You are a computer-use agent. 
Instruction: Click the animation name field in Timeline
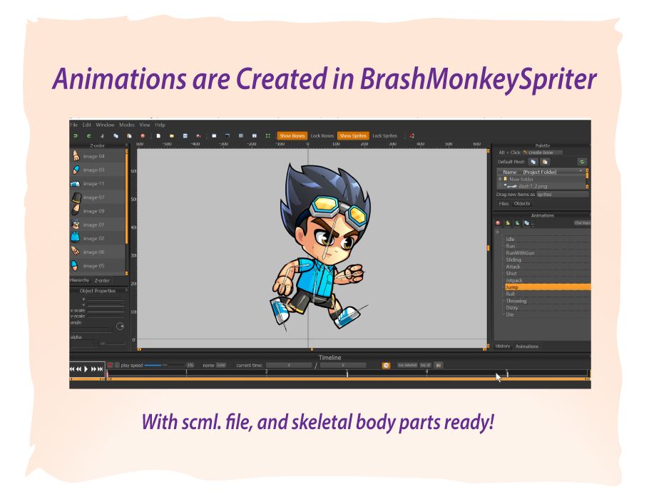pos(221,366)
